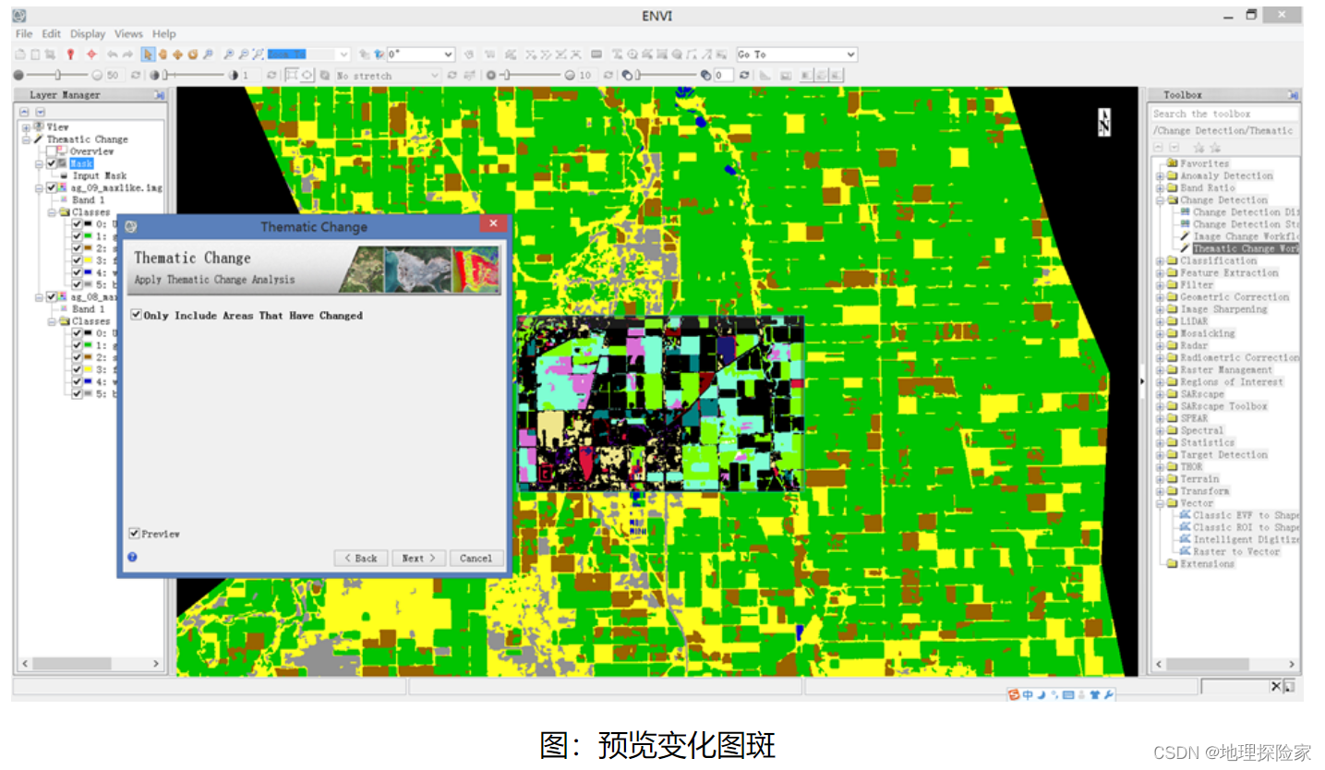Click the Data Manager toolbar icon
Viewport: 1325px width, 770px height.
(x=35, y=54)
